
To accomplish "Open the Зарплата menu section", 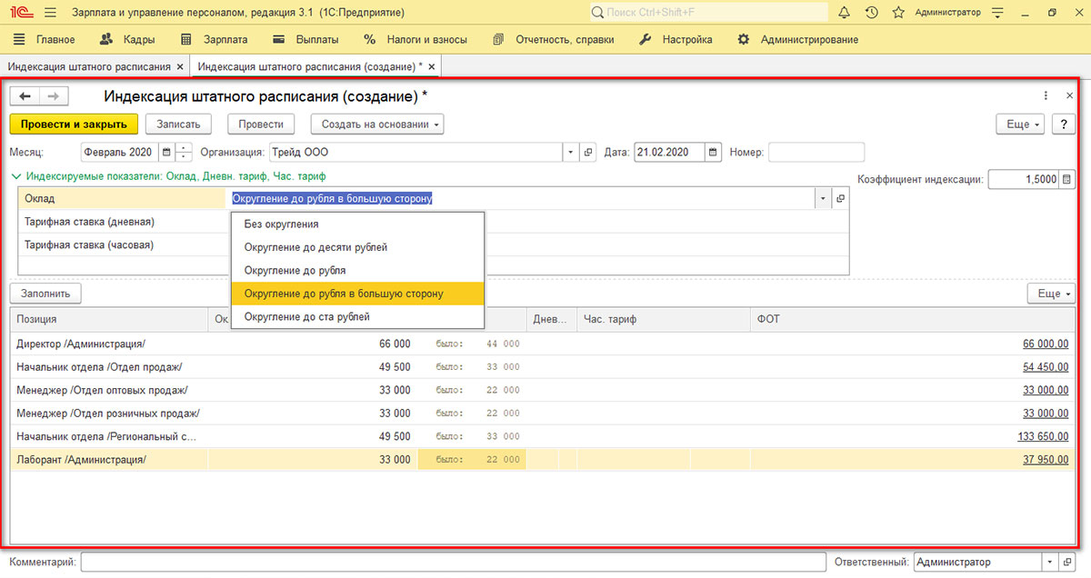I will point(215,40).
